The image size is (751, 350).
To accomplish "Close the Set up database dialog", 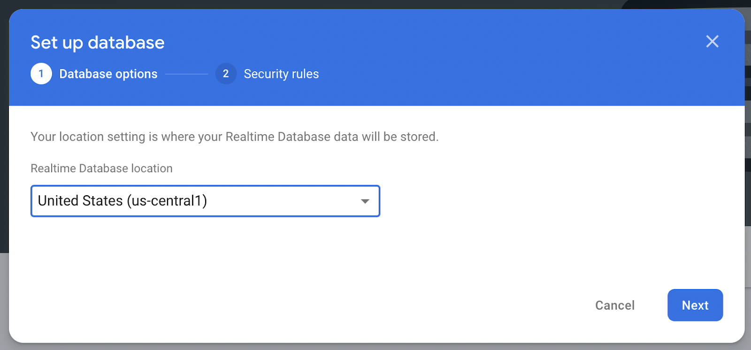I will tap(712, 42).
